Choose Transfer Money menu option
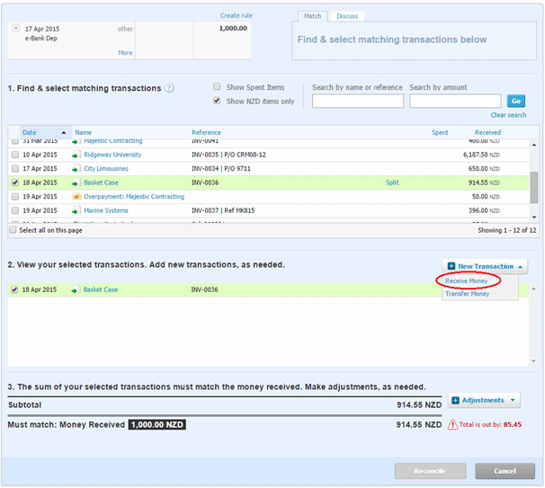Screen dimensions: 545x488 (x=467, y=294)
